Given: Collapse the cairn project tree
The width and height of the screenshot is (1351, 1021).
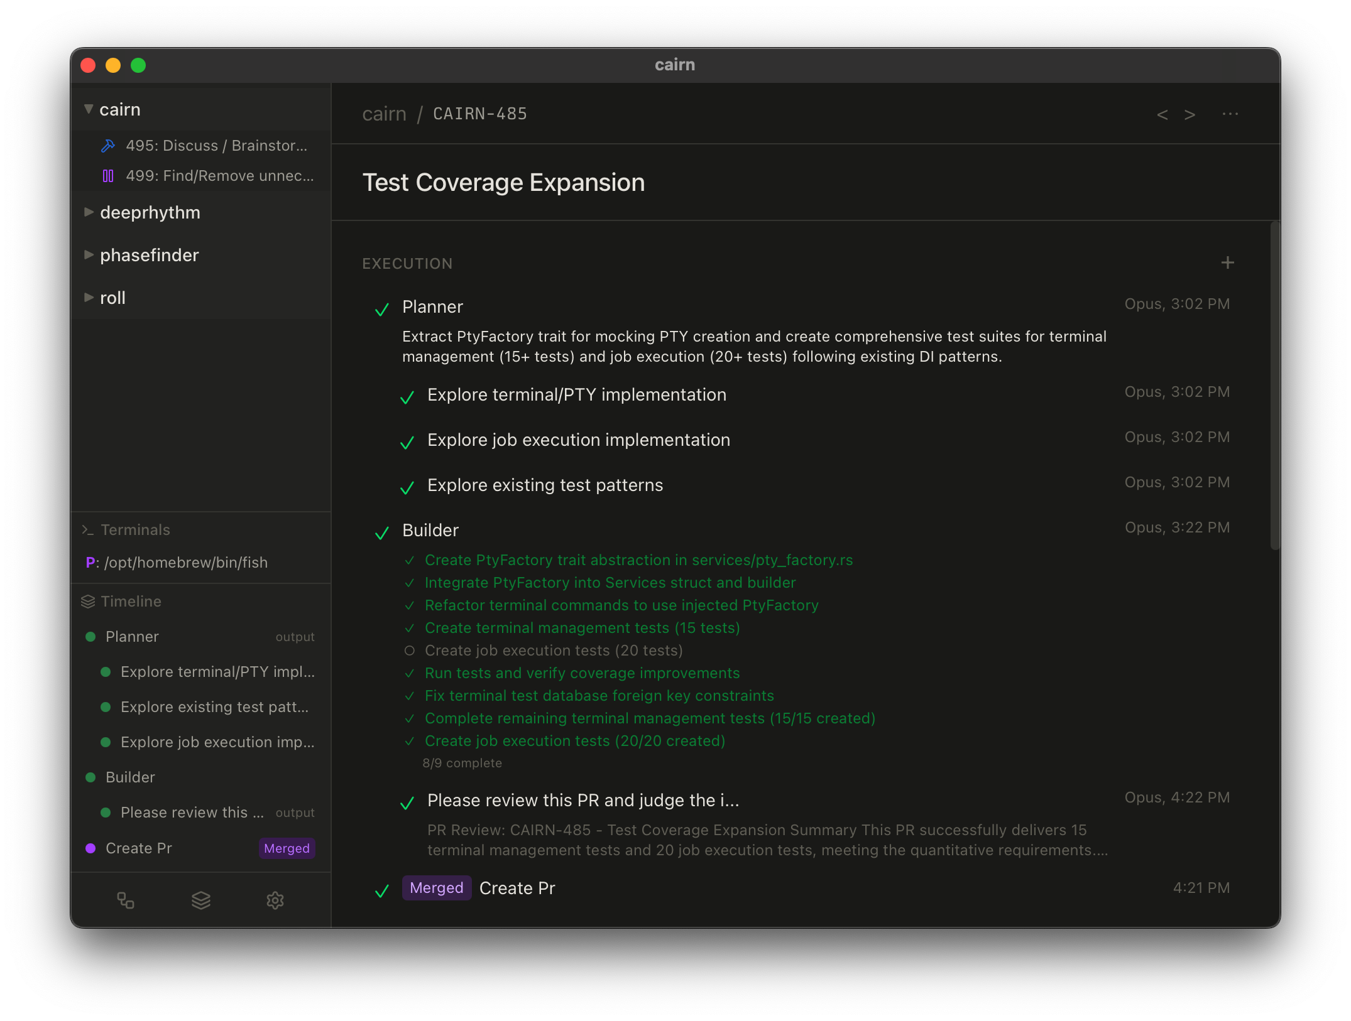Looking at the screenshot, I should click(x=89, y=109).
